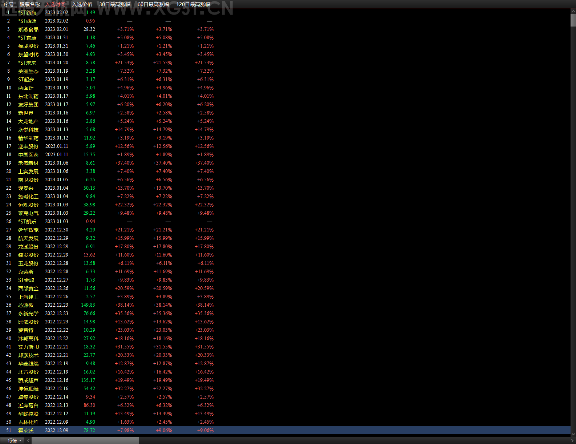
Task: Sort by the 序号 column header
Action: click(x=9, y=4)
